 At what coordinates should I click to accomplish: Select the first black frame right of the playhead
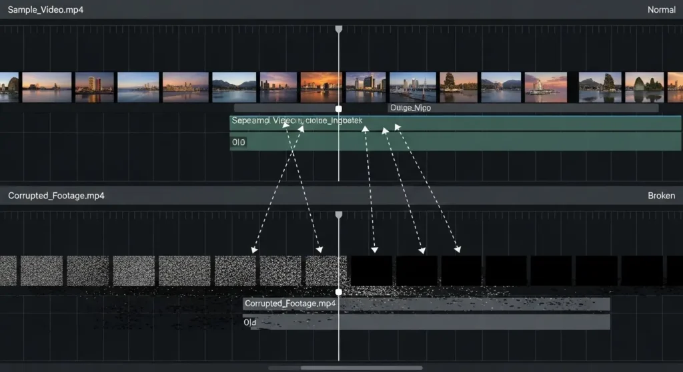tap(371, 271)
